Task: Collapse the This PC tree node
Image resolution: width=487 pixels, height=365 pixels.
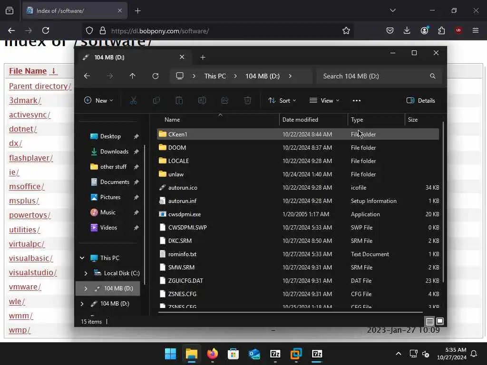Action: point(82,258)
